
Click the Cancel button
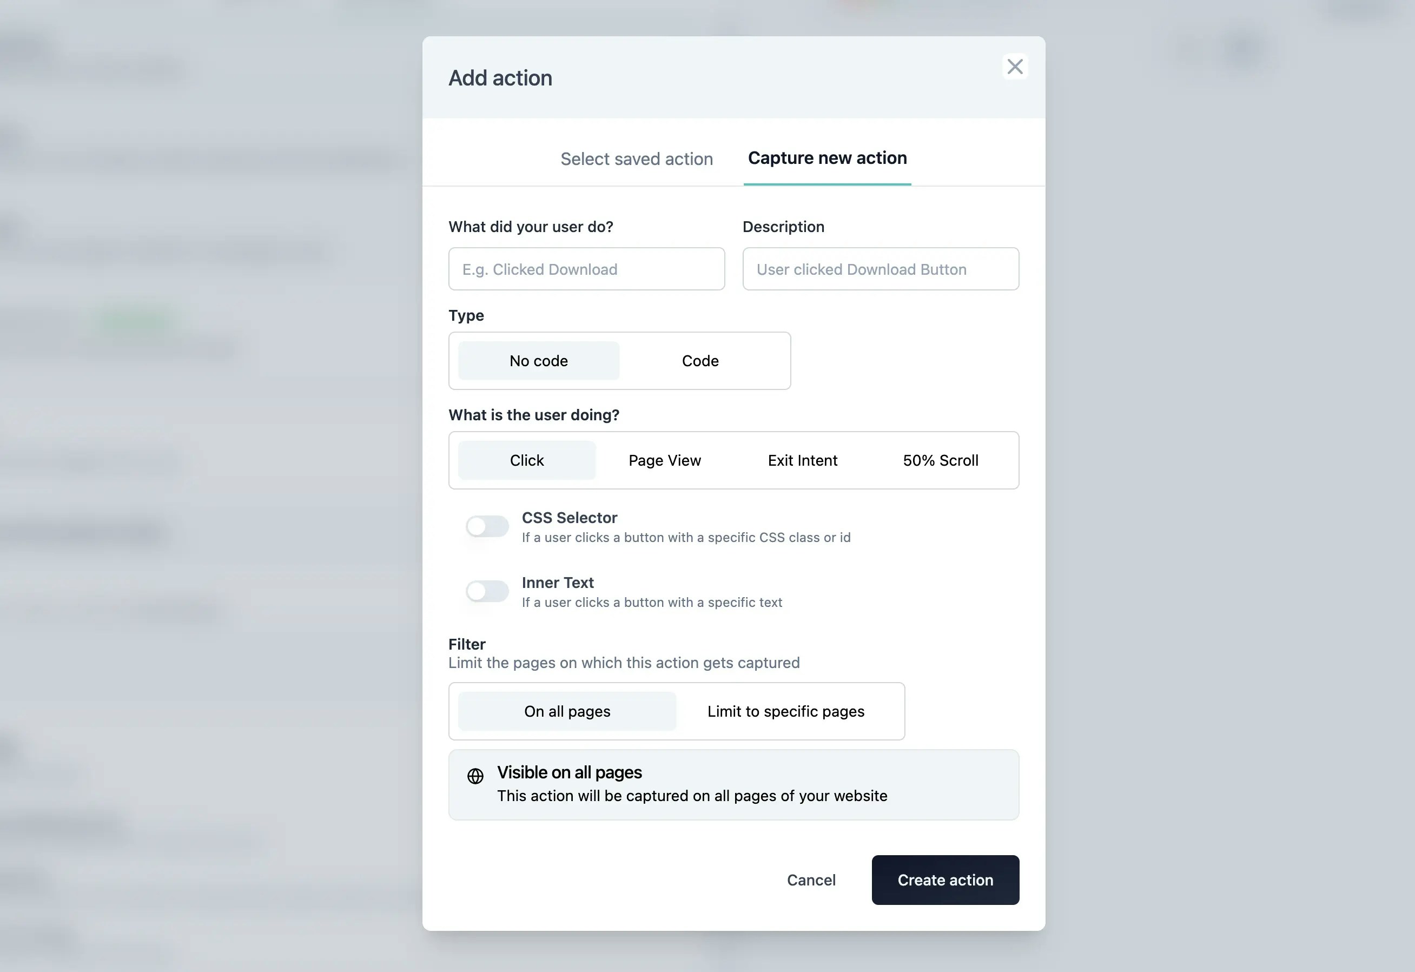click(811, 880)
